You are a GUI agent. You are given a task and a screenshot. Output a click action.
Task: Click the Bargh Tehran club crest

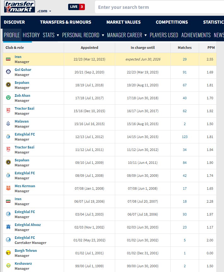pyautogui.click(x=8, y=253)
